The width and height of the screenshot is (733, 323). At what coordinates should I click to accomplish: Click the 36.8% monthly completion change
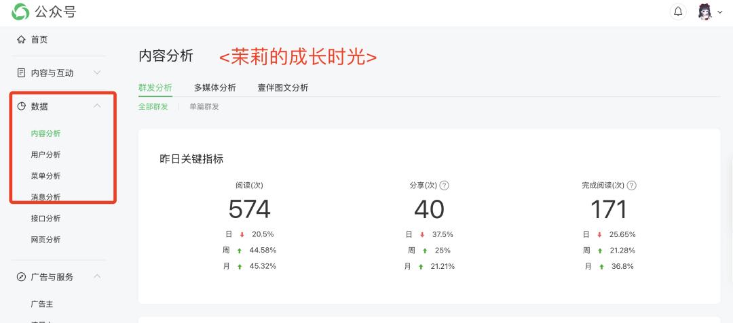click(622, 266)
